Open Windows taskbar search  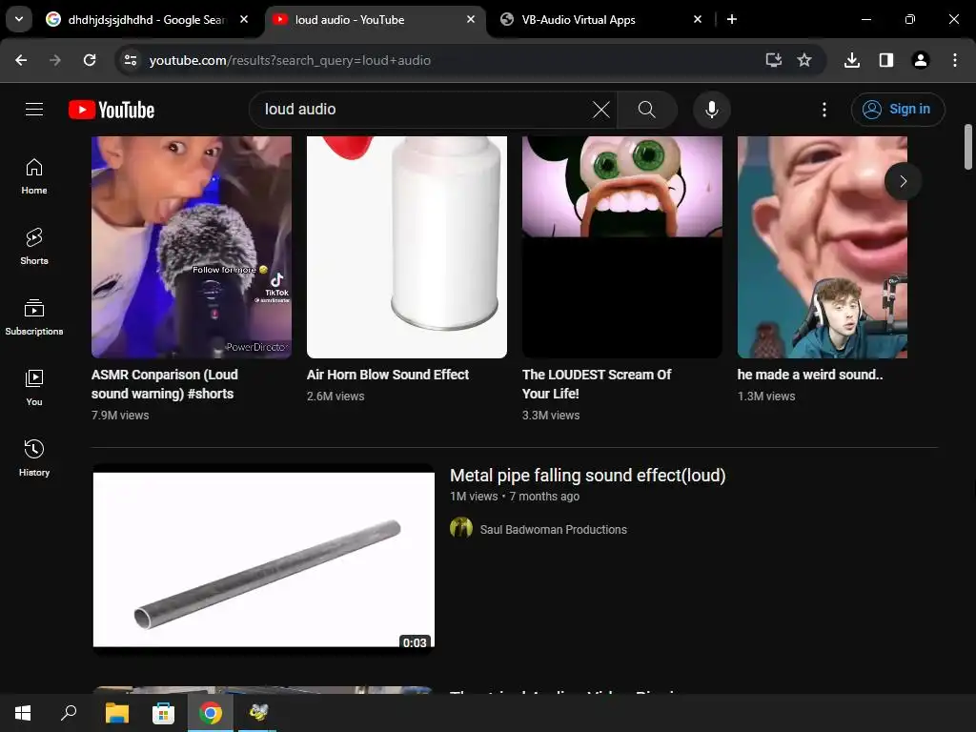click(69, 713)
